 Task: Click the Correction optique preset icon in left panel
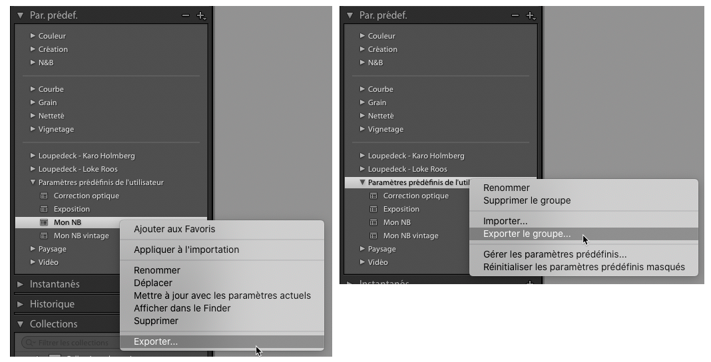click(x=44, y=196)
